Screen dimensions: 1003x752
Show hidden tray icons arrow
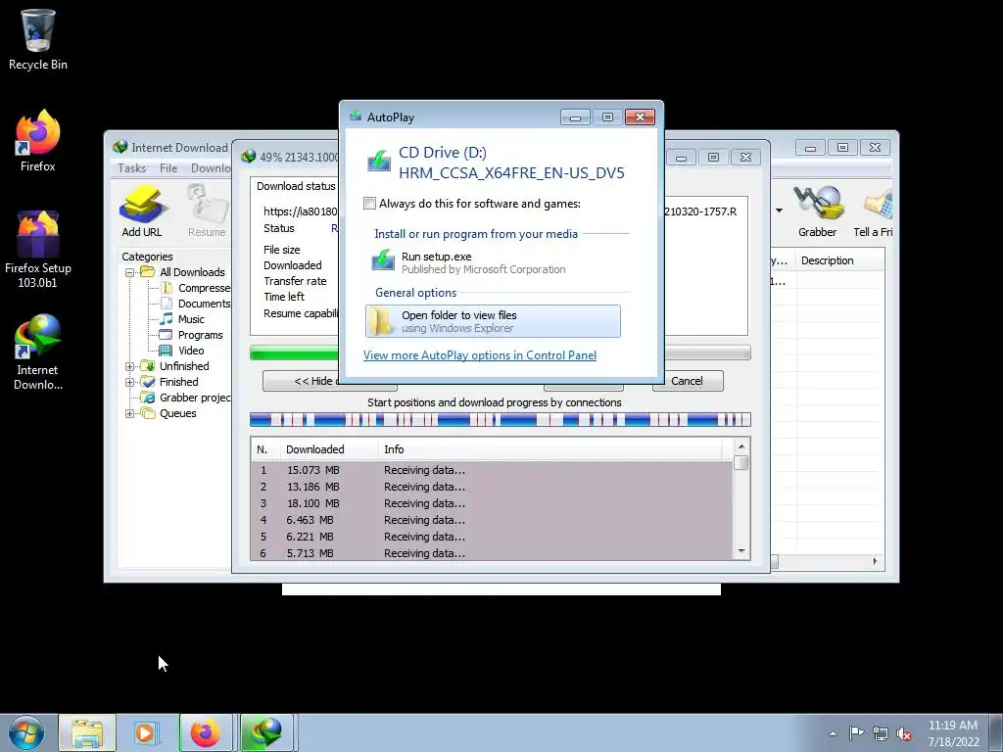[833, 733]
